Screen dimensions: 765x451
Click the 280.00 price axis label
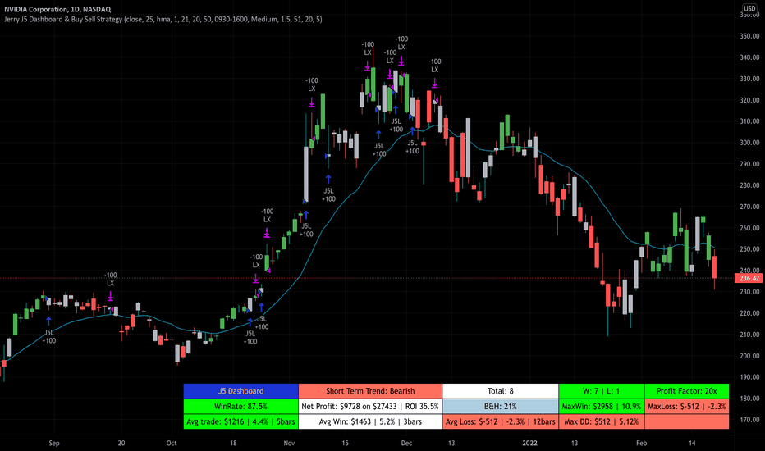(749, 185)
